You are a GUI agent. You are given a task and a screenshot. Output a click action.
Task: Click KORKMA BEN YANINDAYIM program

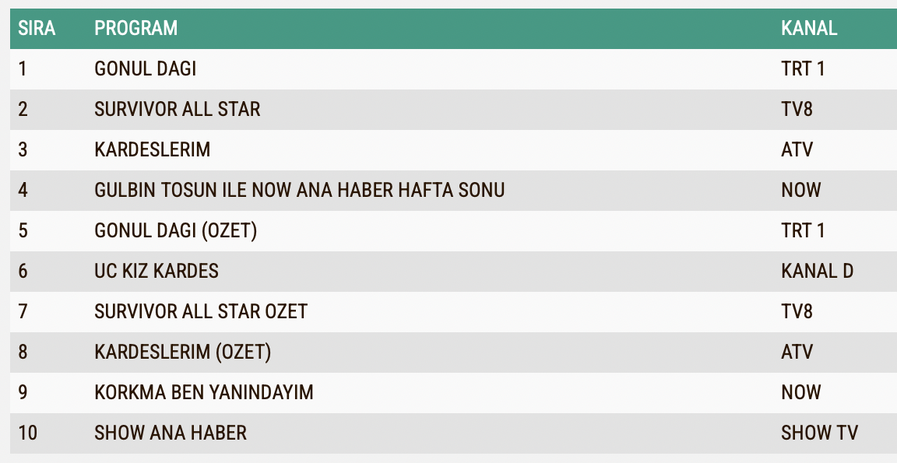pos(204,392)
